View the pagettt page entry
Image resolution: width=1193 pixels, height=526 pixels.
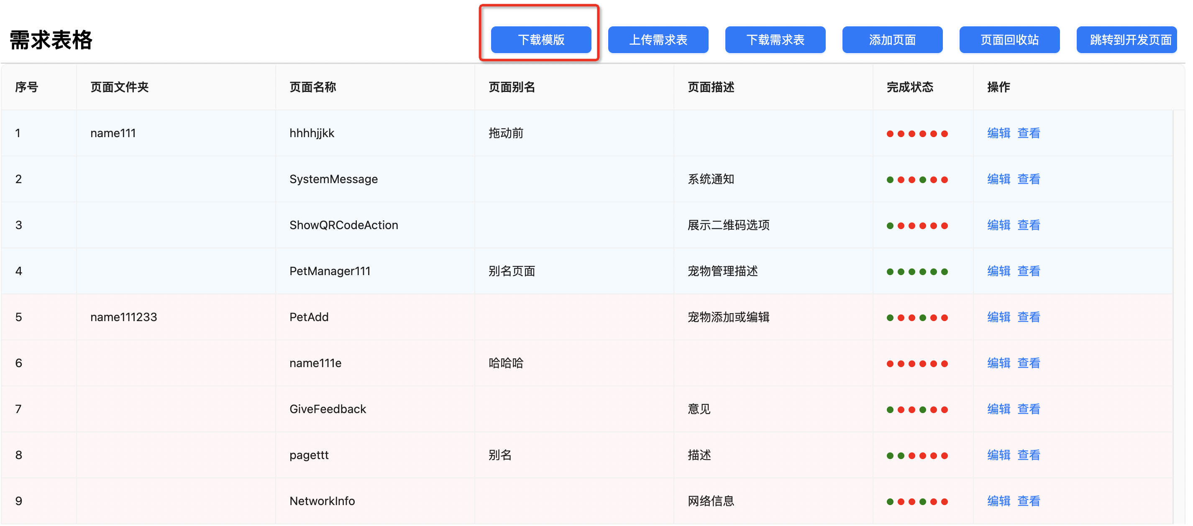1029,455
